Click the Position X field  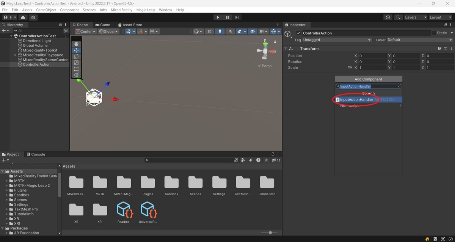372,56
